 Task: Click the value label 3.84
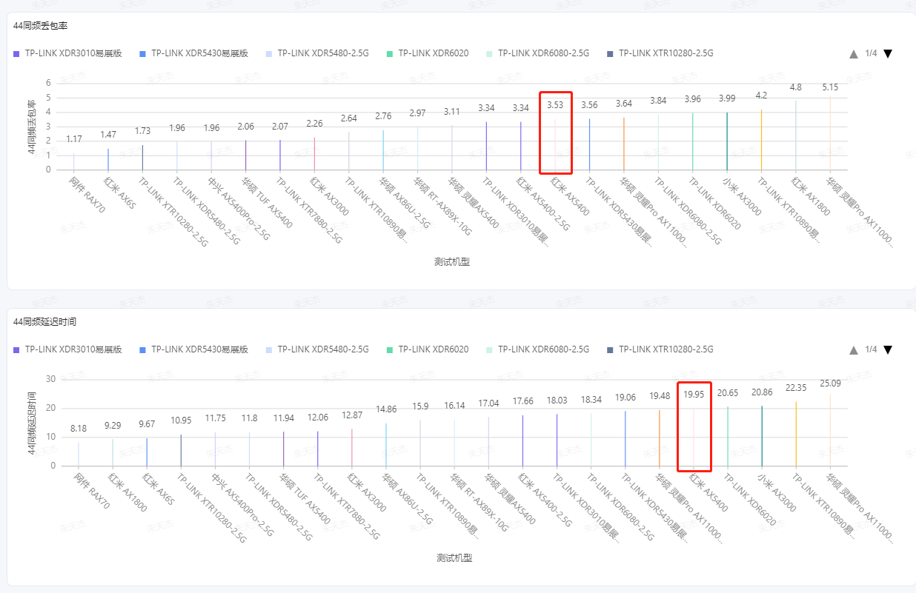coord(658,101)
